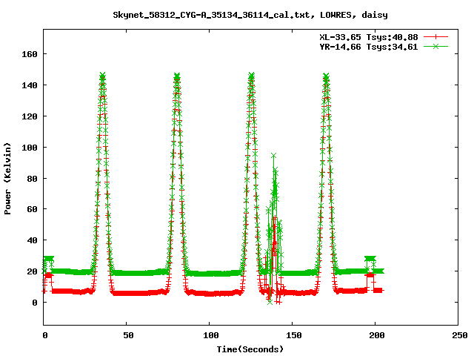Screen dimensions: 474x356
Task: Click the green noise spike apex near 138 seconds
Action: point(273,156)
